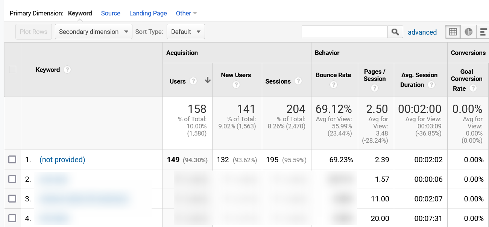Image resolution: width=489 pixels, height=227 pixels.
Task: Open the (not provided) keyword link
Action: (x=62, y=160)
